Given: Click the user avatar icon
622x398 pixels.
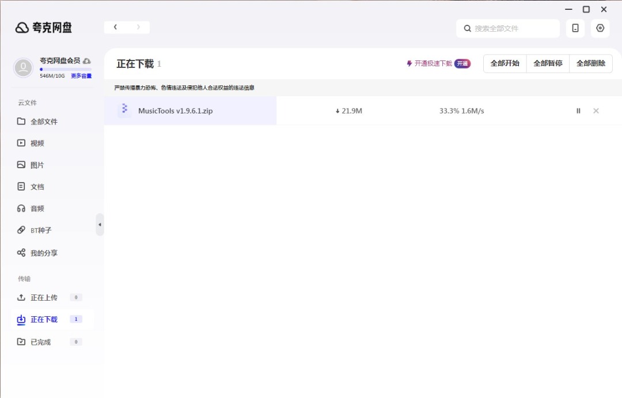Looking at the screenshot, I should pos(24,67).
